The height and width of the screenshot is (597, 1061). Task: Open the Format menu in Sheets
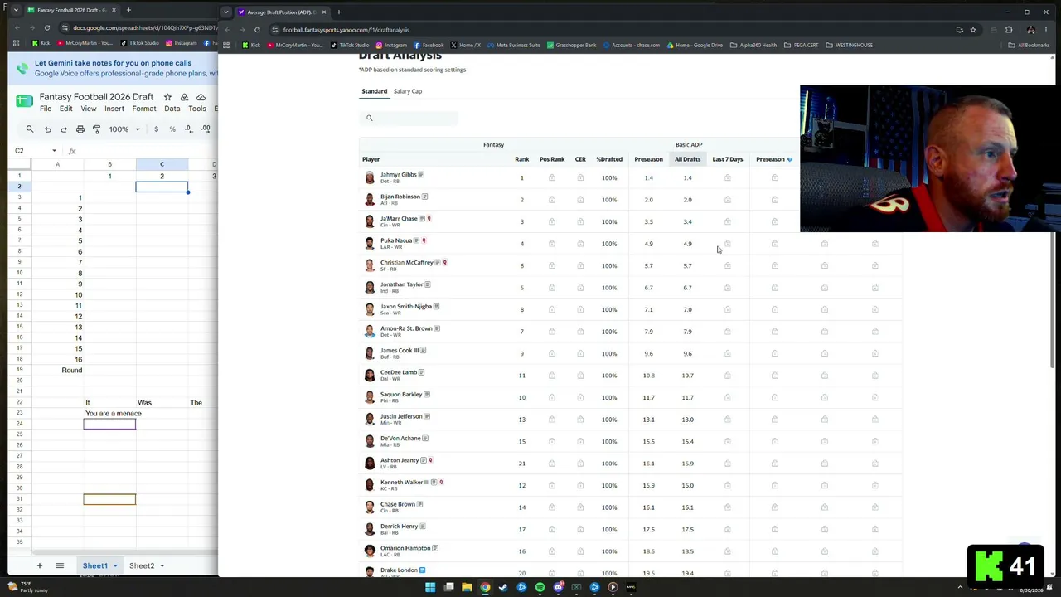(x=144, y=109)
